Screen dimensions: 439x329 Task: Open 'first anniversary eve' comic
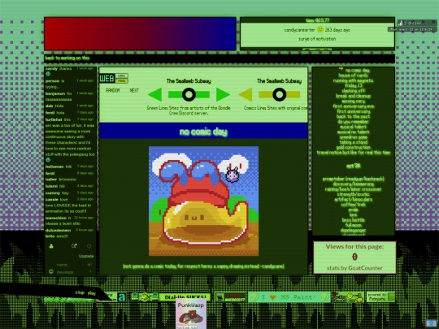[353, 106]
